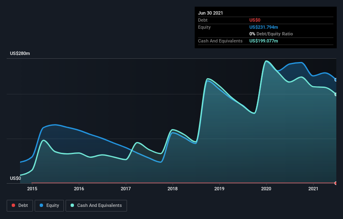Click the red Debt endpoint marker
The image size is (343, 219).
coord(336,183)
